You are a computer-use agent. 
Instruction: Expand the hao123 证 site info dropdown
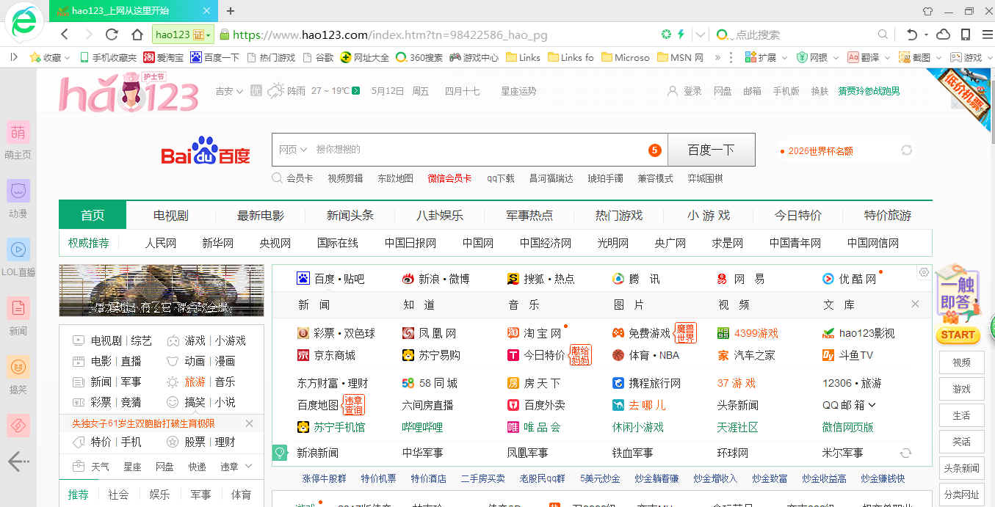[x=183, y=34]
